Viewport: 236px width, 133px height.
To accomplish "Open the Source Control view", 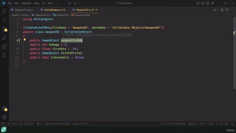I will 4,29.
